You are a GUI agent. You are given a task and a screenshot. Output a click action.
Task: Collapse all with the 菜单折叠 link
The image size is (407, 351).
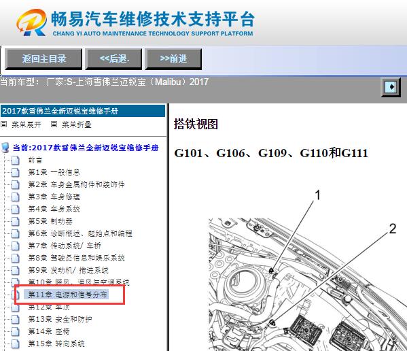click(x=77, y=124)
